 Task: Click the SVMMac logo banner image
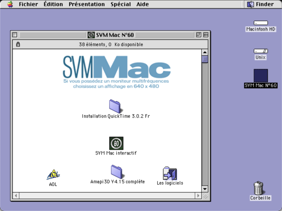[116, 72]
